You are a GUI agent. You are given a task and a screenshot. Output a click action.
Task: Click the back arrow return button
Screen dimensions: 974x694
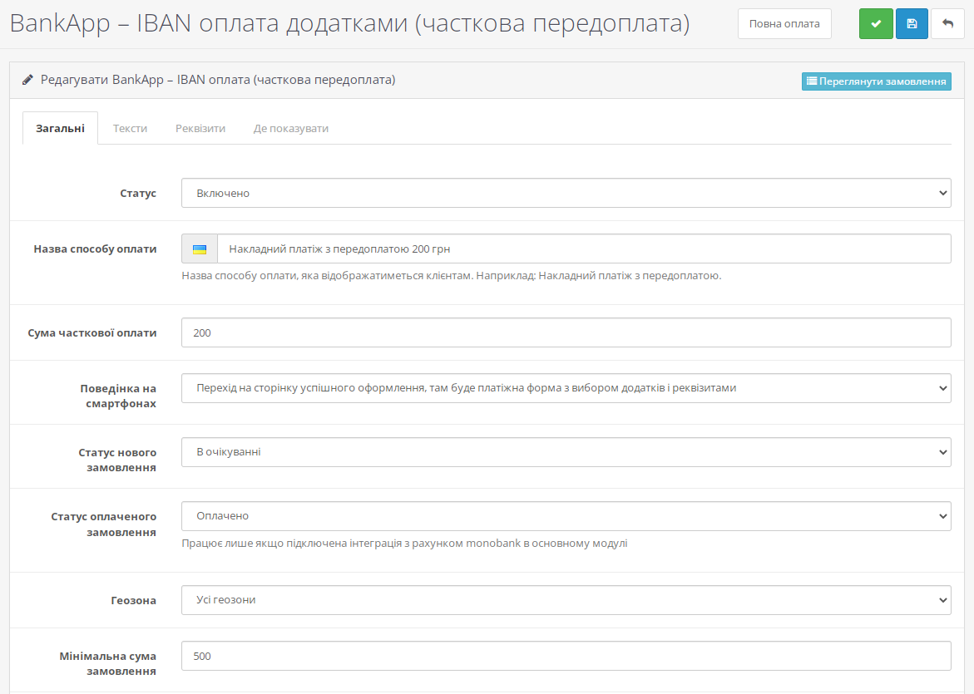(x=947, y=24)
